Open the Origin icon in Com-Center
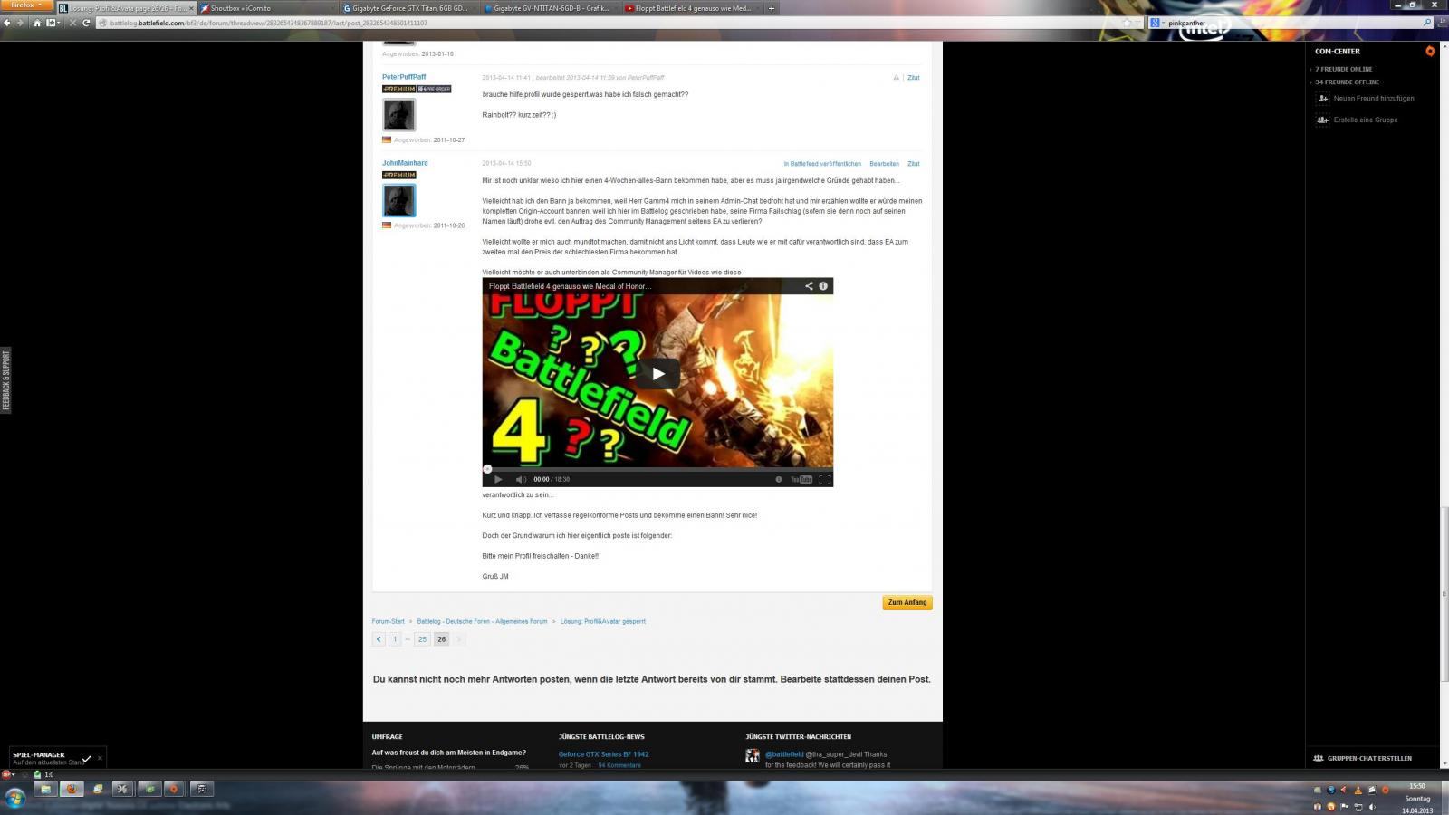The width and height of the screenshot is (1449, 815). pos(1430,51)
